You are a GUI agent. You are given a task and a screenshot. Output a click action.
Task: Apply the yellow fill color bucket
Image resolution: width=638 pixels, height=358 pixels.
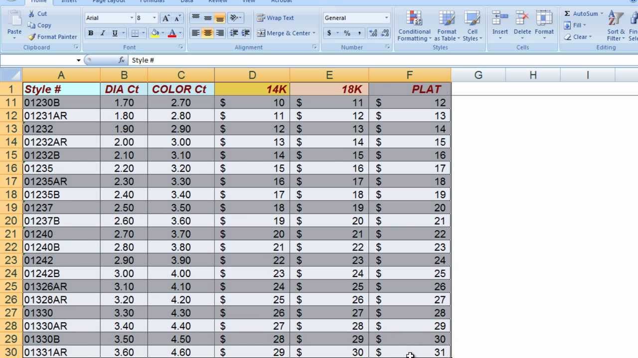pos(155,33)
